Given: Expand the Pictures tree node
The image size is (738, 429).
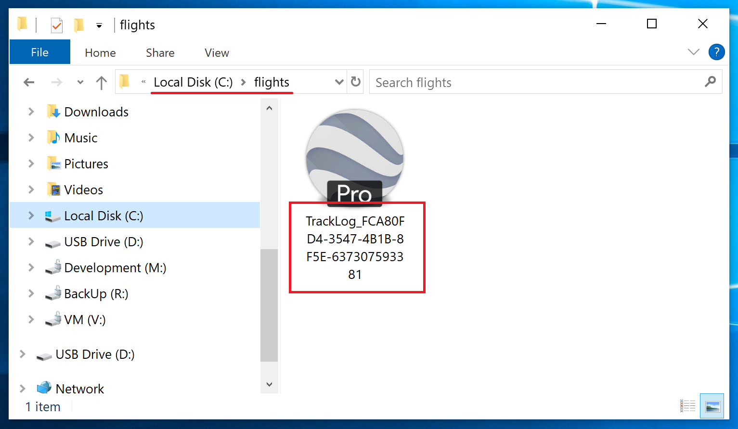Looking at the screenshot, I should 31,164.
